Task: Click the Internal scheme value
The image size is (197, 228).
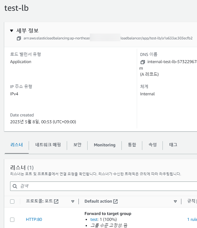Action: (148, 94)
